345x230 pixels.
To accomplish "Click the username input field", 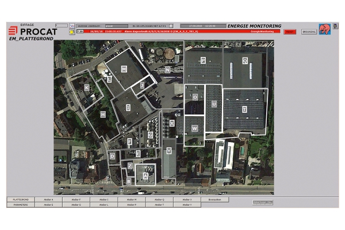I will [116, 26].
